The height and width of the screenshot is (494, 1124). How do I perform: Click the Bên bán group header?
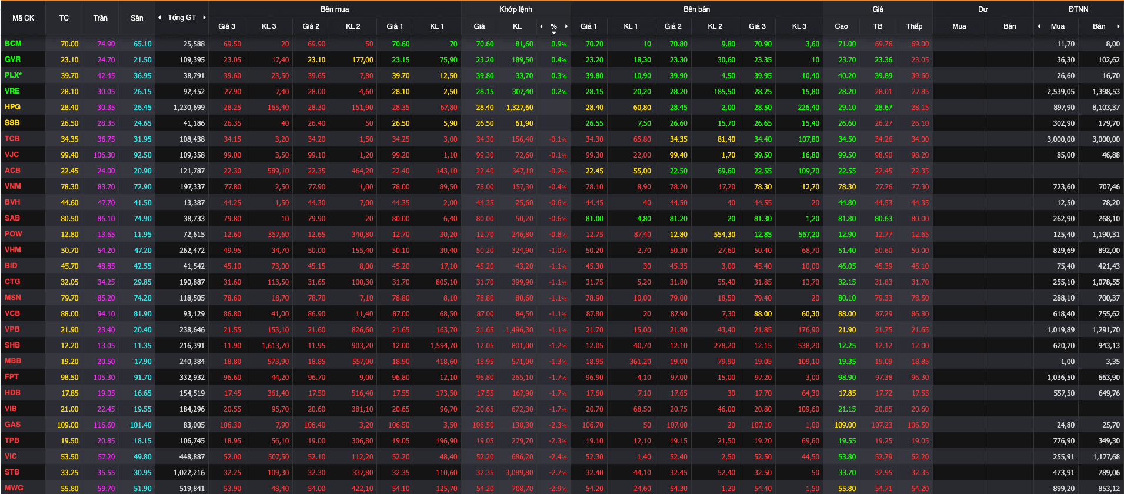697,9
